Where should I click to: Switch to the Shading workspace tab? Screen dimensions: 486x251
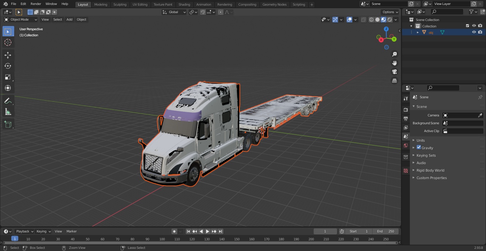(184, 5)
